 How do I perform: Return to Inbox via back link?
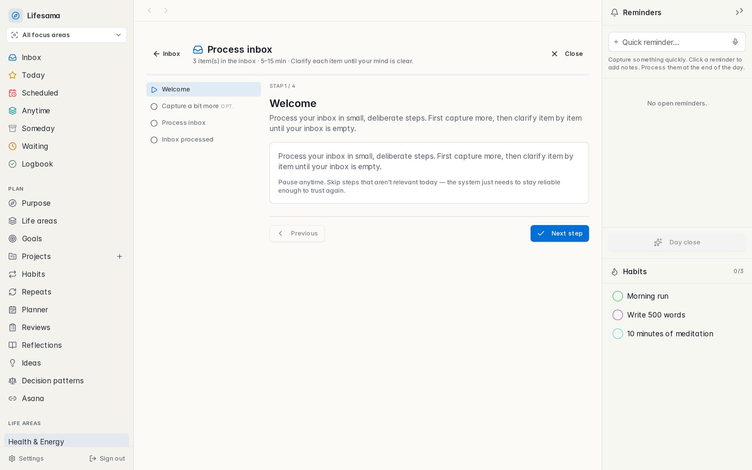pyautogui.click(x=167, y=54)
